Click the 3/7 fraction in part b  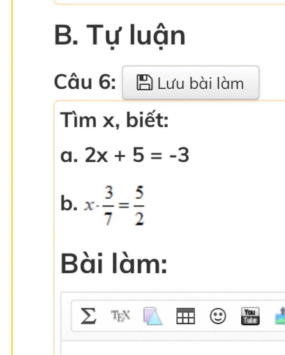108,206
